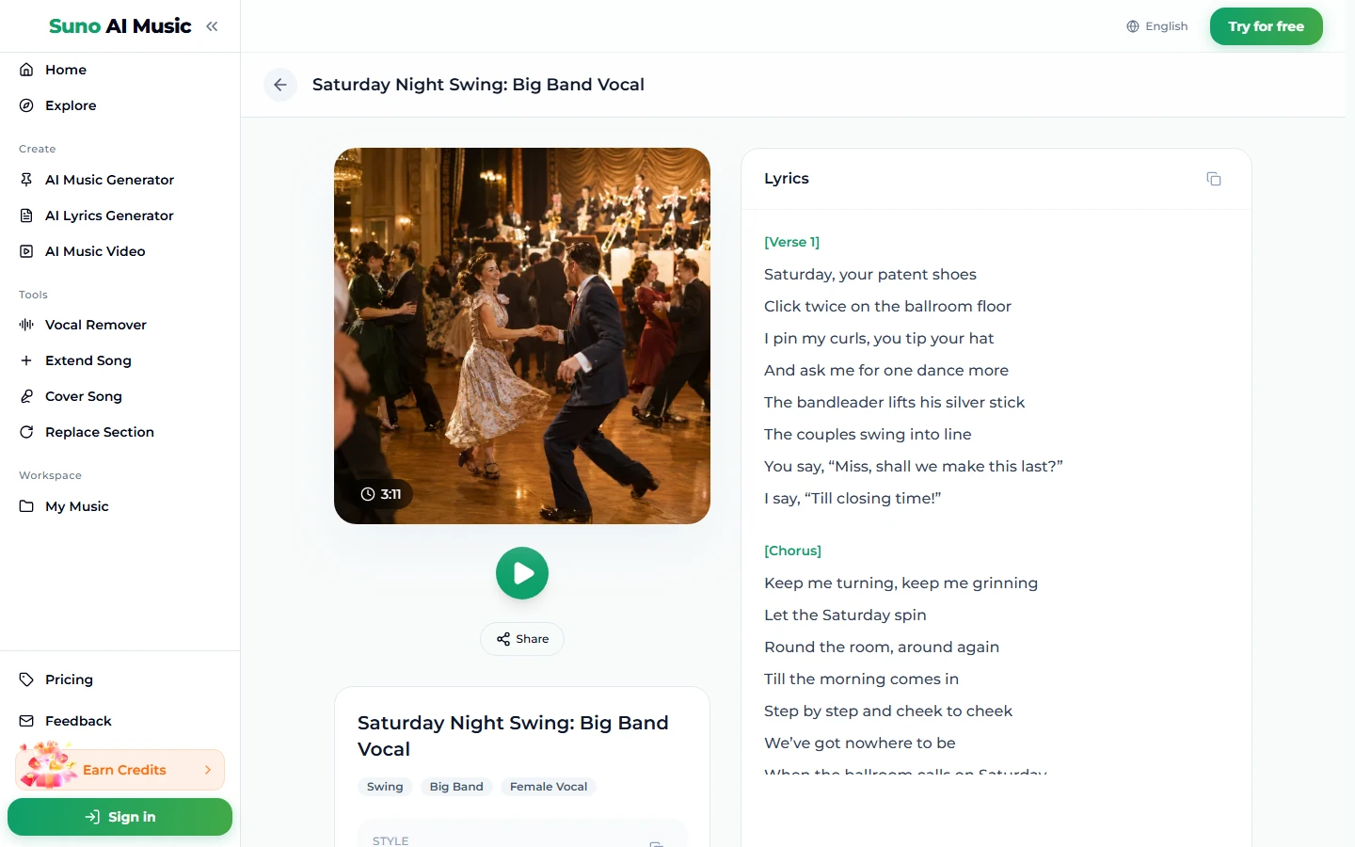This screenshot has width=1355, height=847.
Task: Open the Feedback label link
Action: point(78,721)
